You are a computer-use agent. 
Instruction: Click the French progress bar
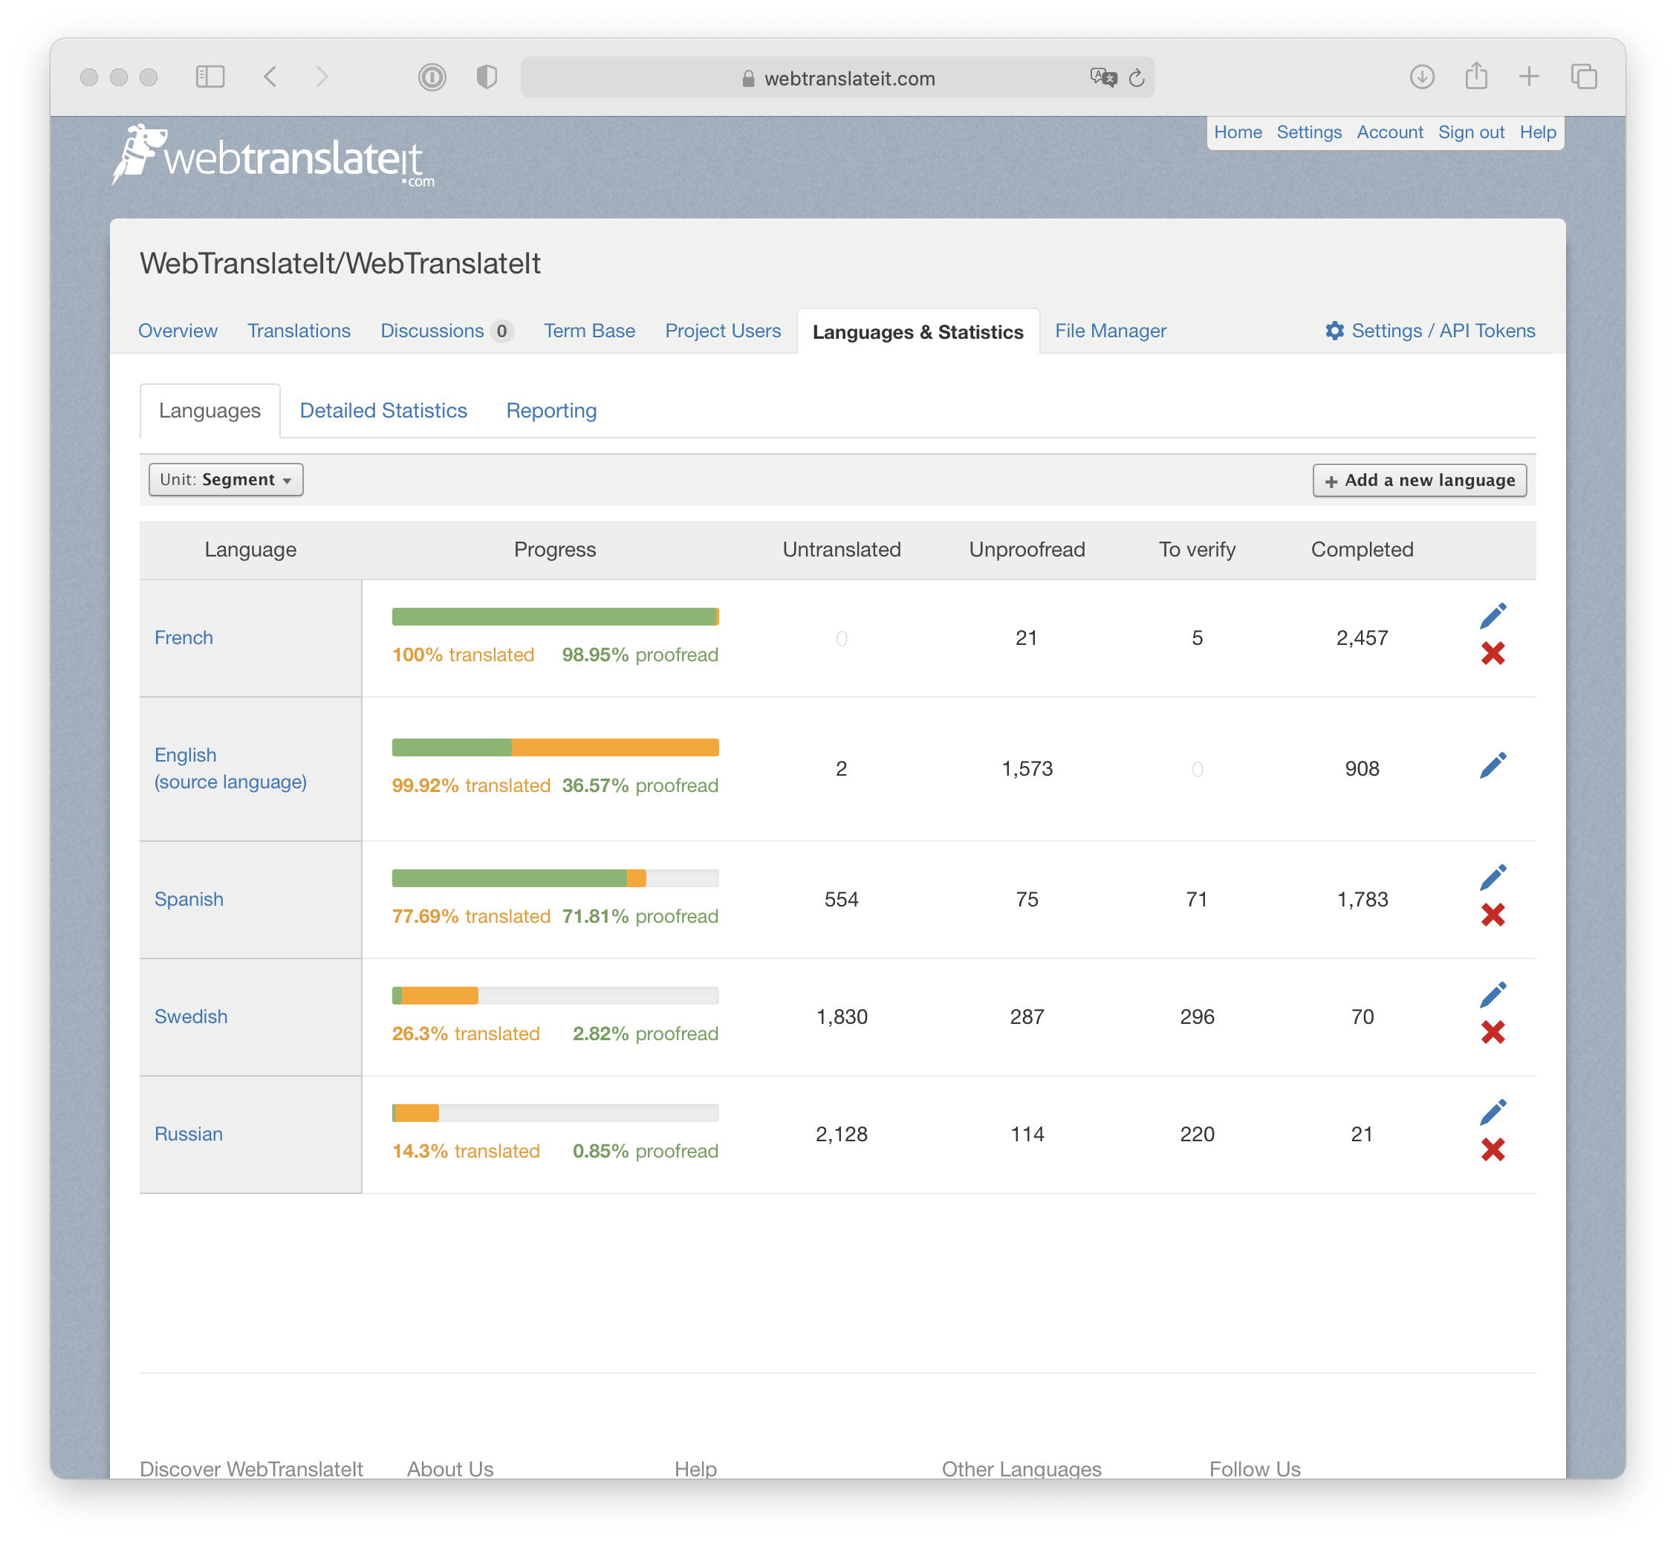556,616
